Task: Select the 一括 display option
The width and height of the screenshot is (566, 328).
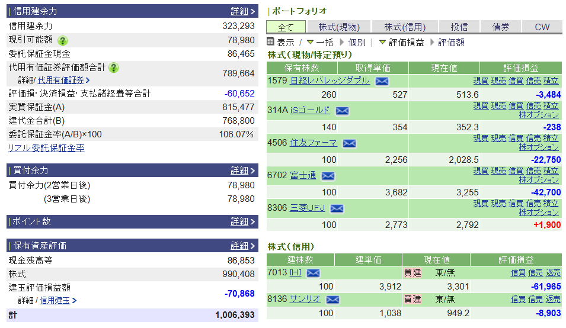Action: coord(324,43)
